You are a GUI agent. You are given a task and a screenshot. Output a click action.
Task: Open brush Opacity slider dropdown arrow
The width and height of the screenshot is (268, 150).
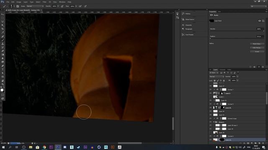(x=58, y=6)
